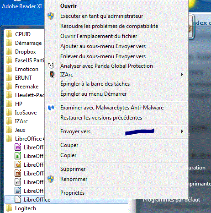Click the shield icon beside Renommer

coord(51,179)
